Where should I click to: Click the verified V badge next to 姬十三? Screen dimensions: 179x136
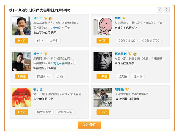(46, 54)
